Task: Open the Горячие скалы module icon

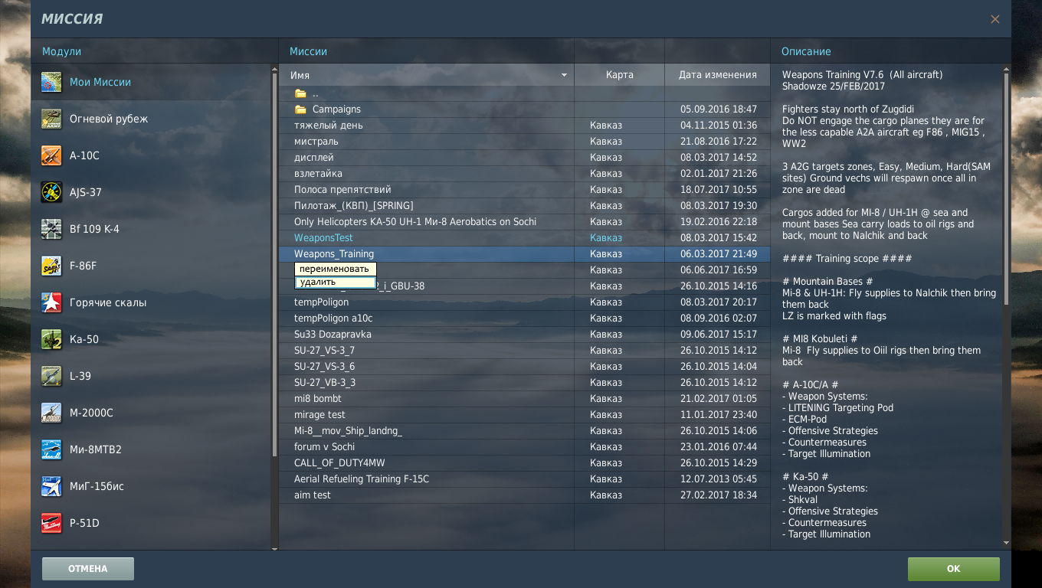Action: [x=51, y=302]
